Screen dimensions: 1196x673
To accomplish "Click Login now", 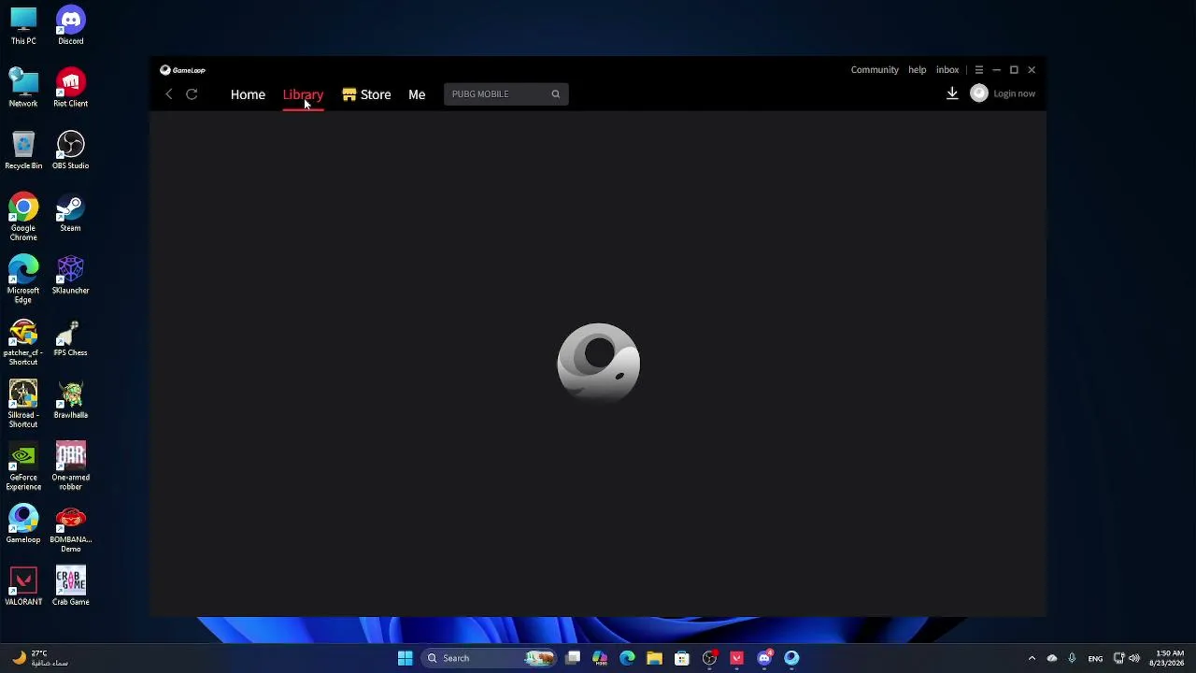I will click(1014, 93).
